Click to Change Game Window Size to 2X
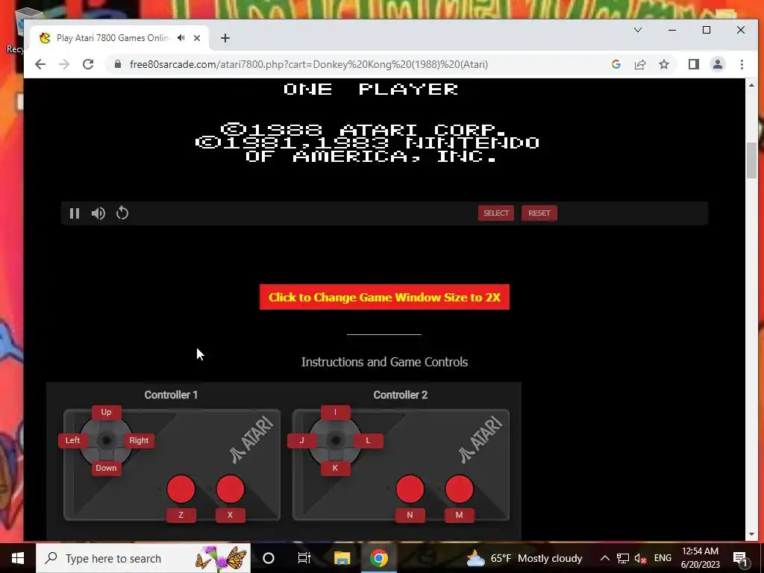764x573 pixels. click(384, 297)
